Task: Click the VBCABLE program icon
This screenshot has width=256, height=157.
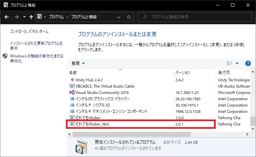Action: pyautogui.click(x=72, y=86)
